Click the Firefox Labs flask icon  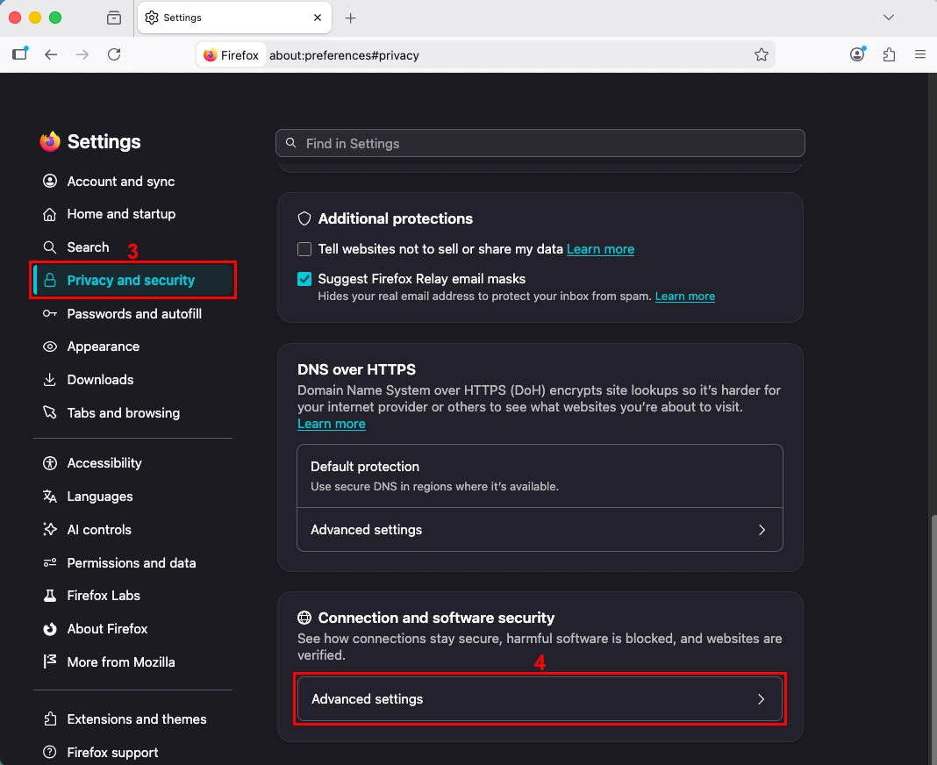(x=50, y=596)
